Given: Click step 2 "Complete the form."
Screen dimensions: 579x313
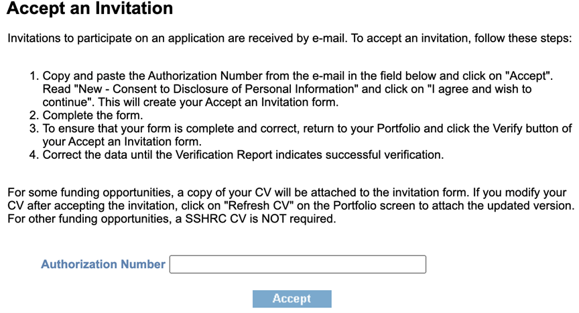Looking at the screenshot, I should [92, 115].
